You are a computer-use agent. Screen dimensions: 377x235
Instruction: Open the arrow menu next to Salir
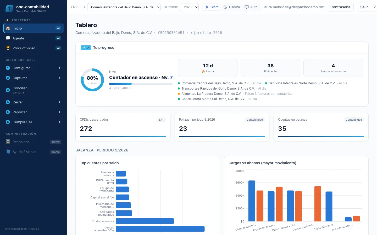374,7
